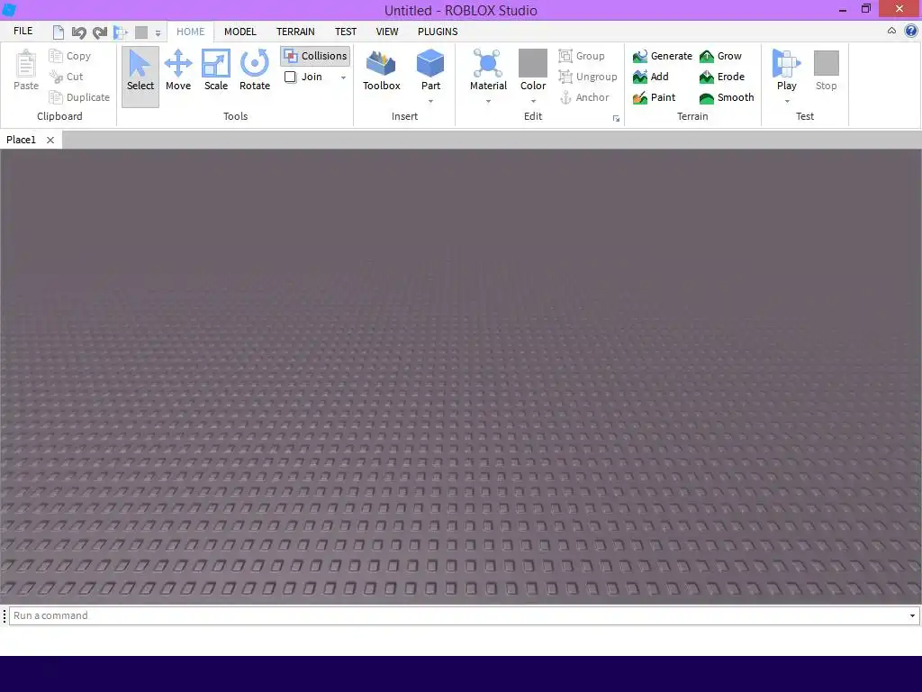The image size is (922, 692).
Task: Switch to the TEST ribbon tab
Action: 346,32
